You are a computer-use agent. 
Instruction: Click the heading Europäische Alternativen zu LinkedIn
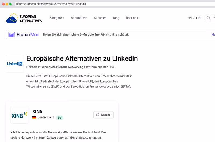[82, 59]
